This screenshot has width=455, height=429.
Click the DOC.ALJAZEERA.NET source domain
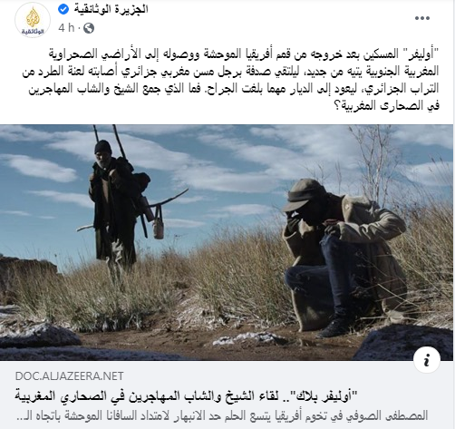pyautogui.click(x=69, y=376)
